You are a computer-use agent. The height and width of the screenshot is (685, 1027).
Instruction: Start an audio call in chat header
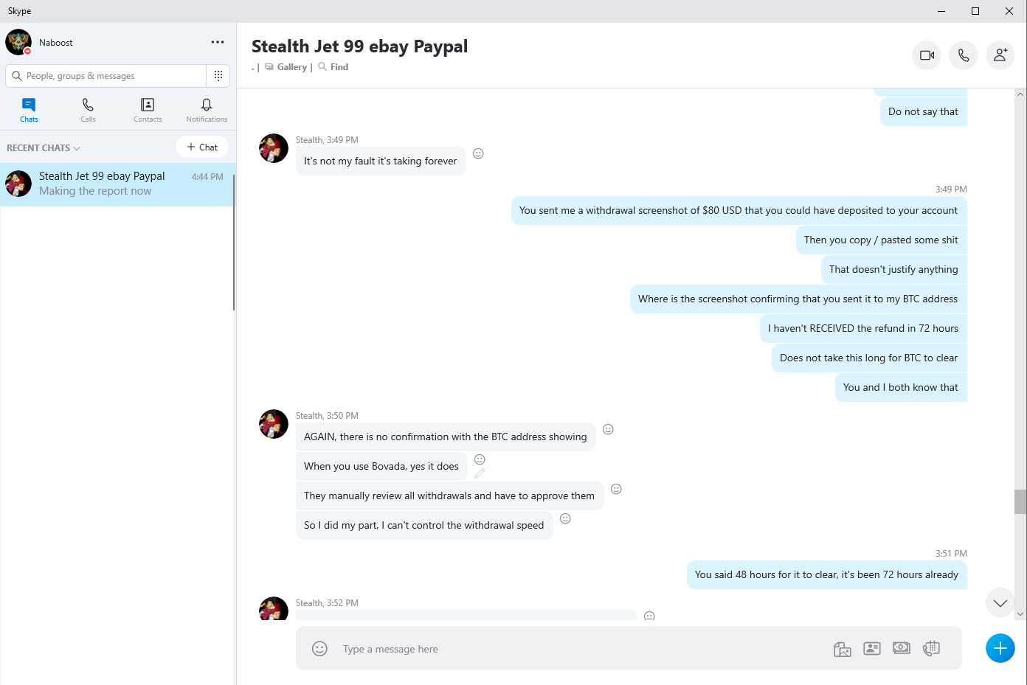pos(964,55)
